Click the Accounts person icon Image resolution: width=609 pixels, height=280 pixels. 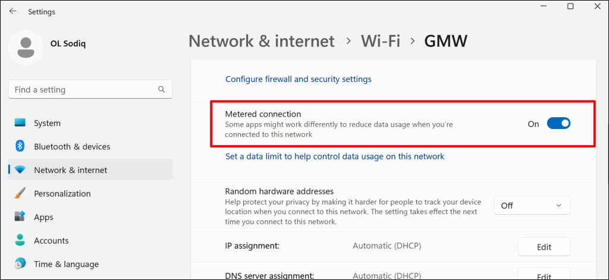point(20,241)
